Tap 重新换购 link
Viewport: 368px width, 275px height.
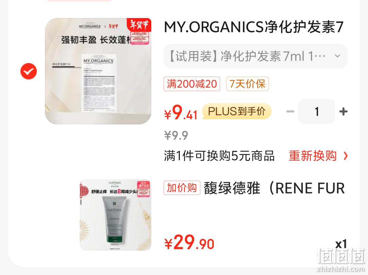click(312, 156)
